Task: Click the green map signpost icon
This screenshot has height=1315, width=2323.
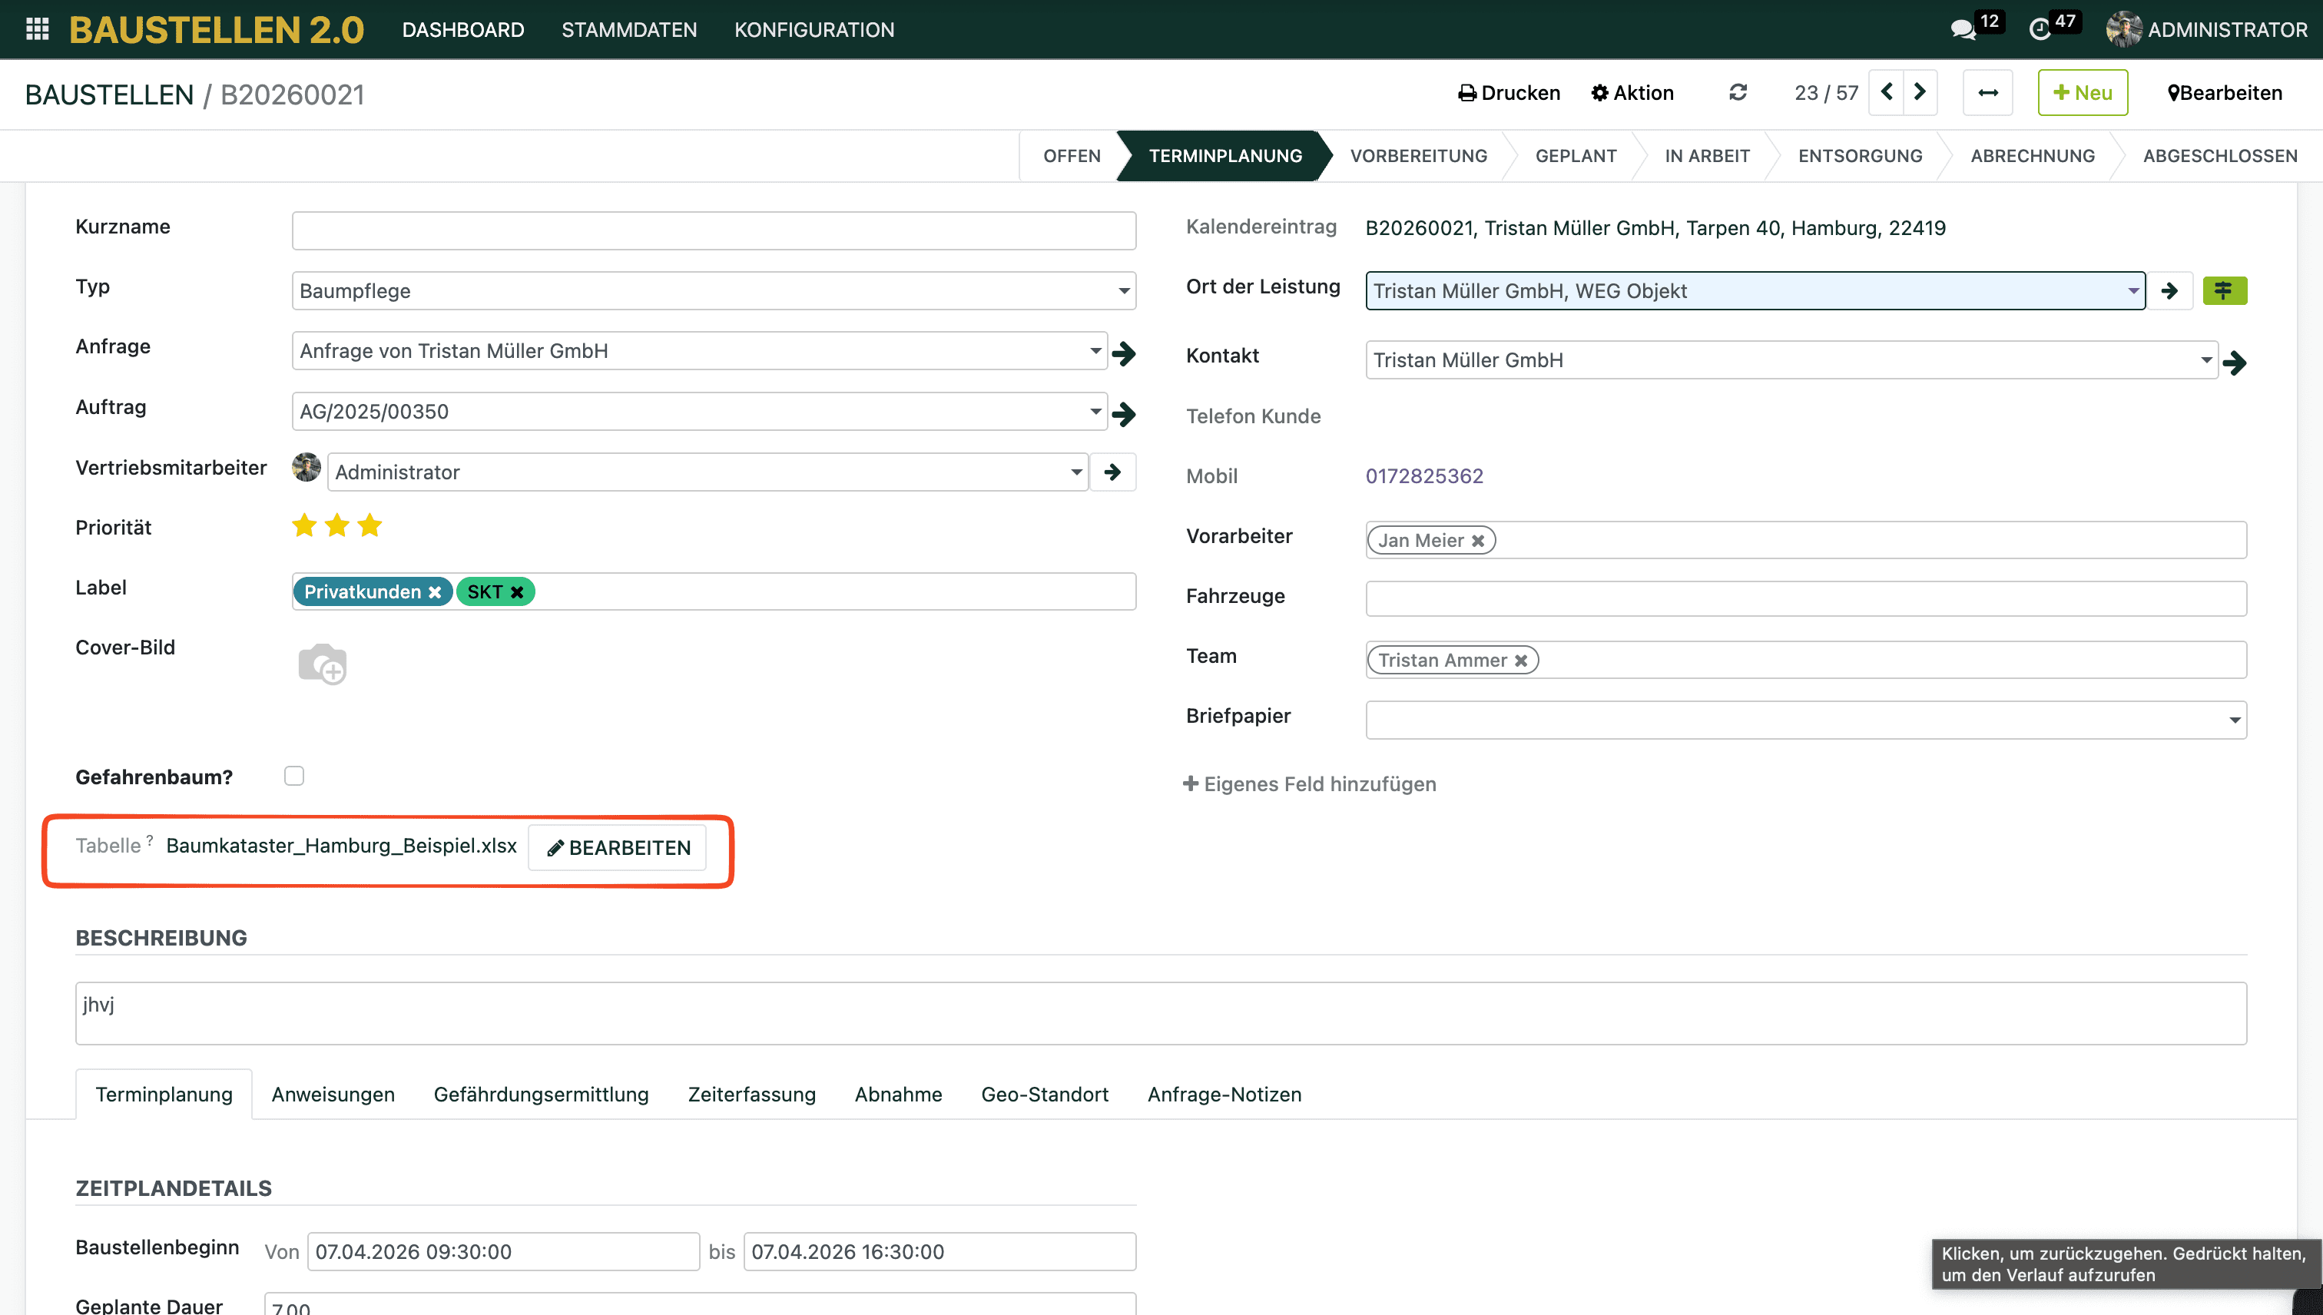Action: tap(2224, 291)
